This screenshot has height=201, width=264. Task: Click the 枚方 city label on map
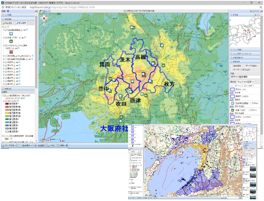pyautogui.click(x=169, y=84)
